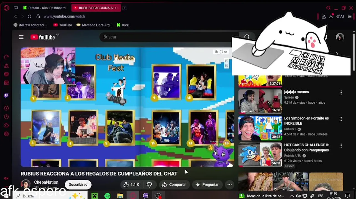Dislike the video with thumbs-down
356x199 pixels.
tap(150, 184)
